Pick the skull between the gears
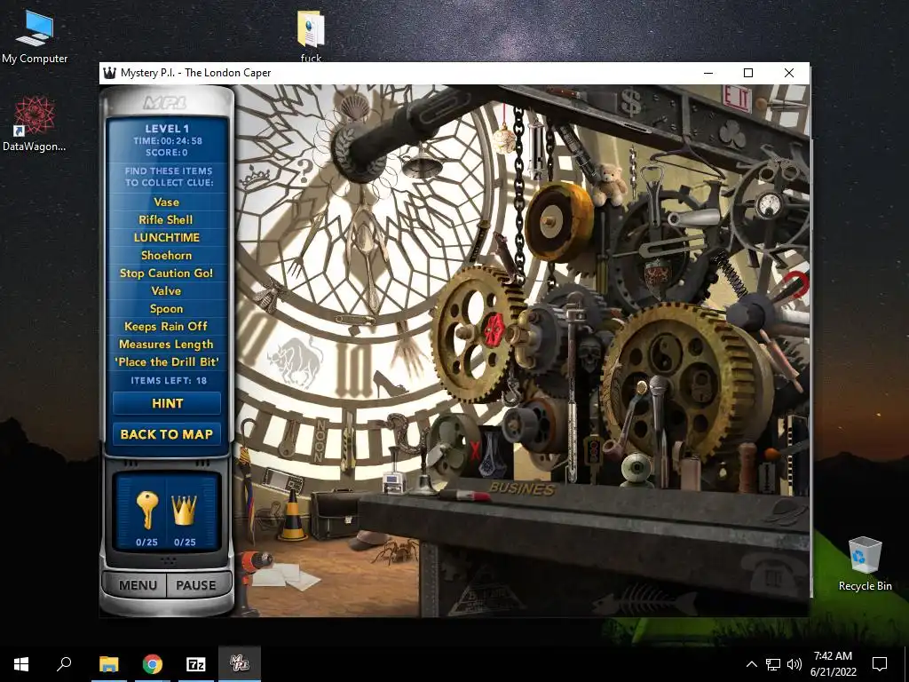The height and width of the screenshot is (682, 909). (590, 355)
